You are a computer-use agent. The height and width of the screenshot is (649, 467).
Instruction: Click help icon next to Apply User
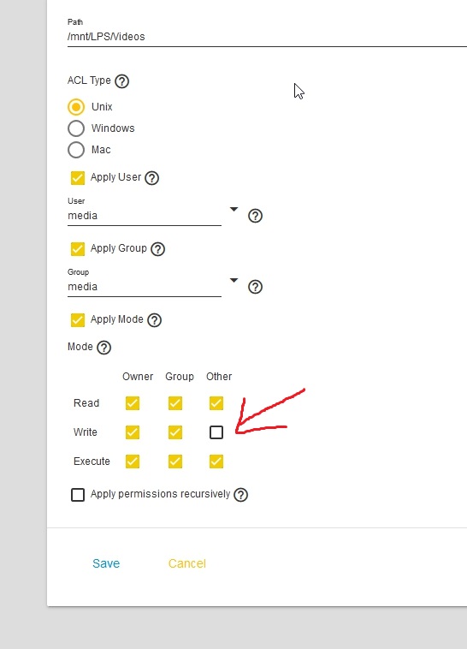click(151, 178)
